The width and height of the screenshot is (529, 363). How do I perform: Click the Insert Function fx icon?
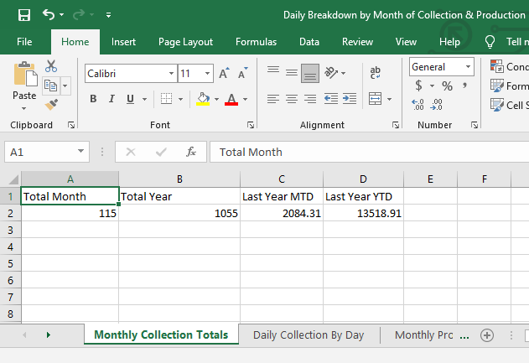tap(191, 152)
